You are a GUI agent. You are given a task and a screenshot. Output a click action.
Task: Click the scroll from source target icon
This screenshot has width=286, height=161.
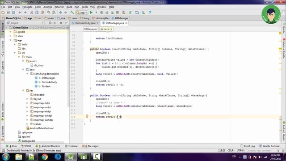[50, 23]
